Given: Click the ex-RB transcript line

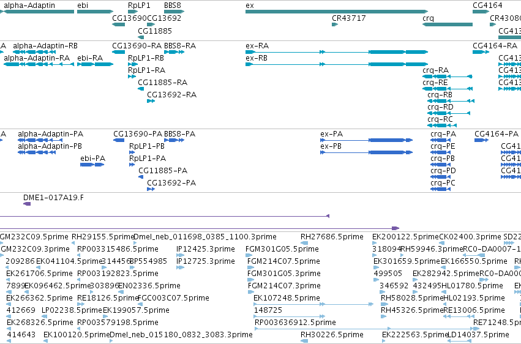Looking at the screenshot, I should pyautogui.click(x=337, y=64).
